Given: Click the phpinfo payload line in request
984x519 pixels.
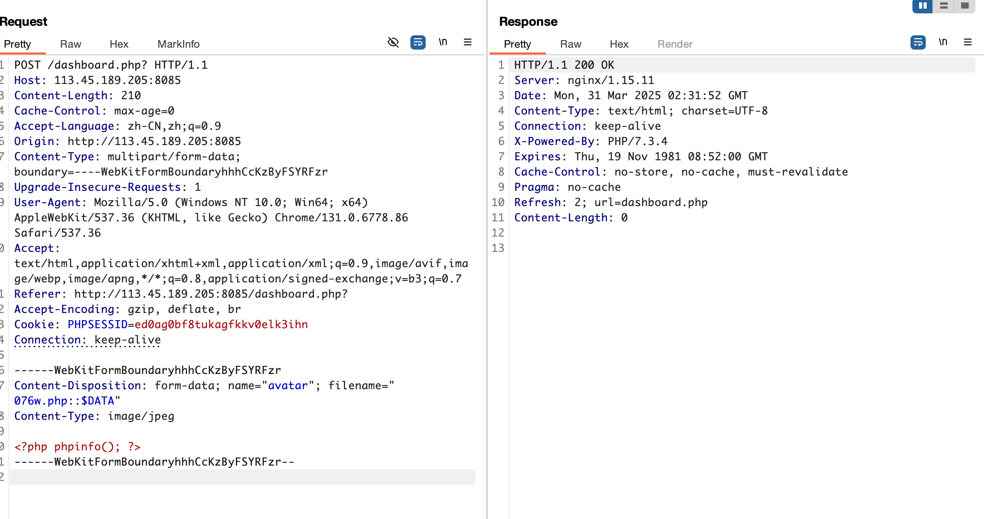Looking at the screenshot, I should point(77,447).
